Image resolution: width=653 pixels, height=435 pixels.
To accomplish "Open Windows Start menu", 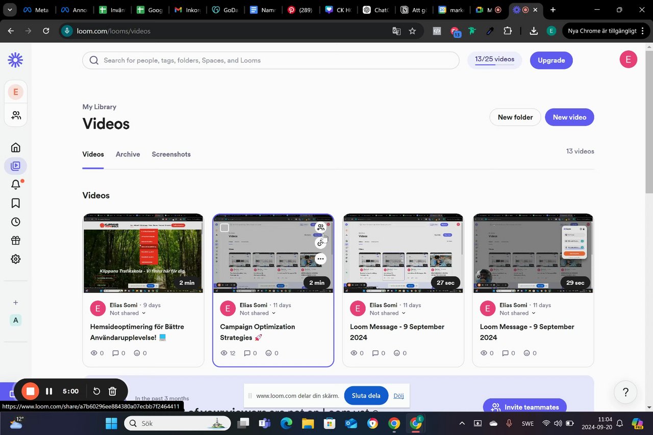I will point(111,423).
